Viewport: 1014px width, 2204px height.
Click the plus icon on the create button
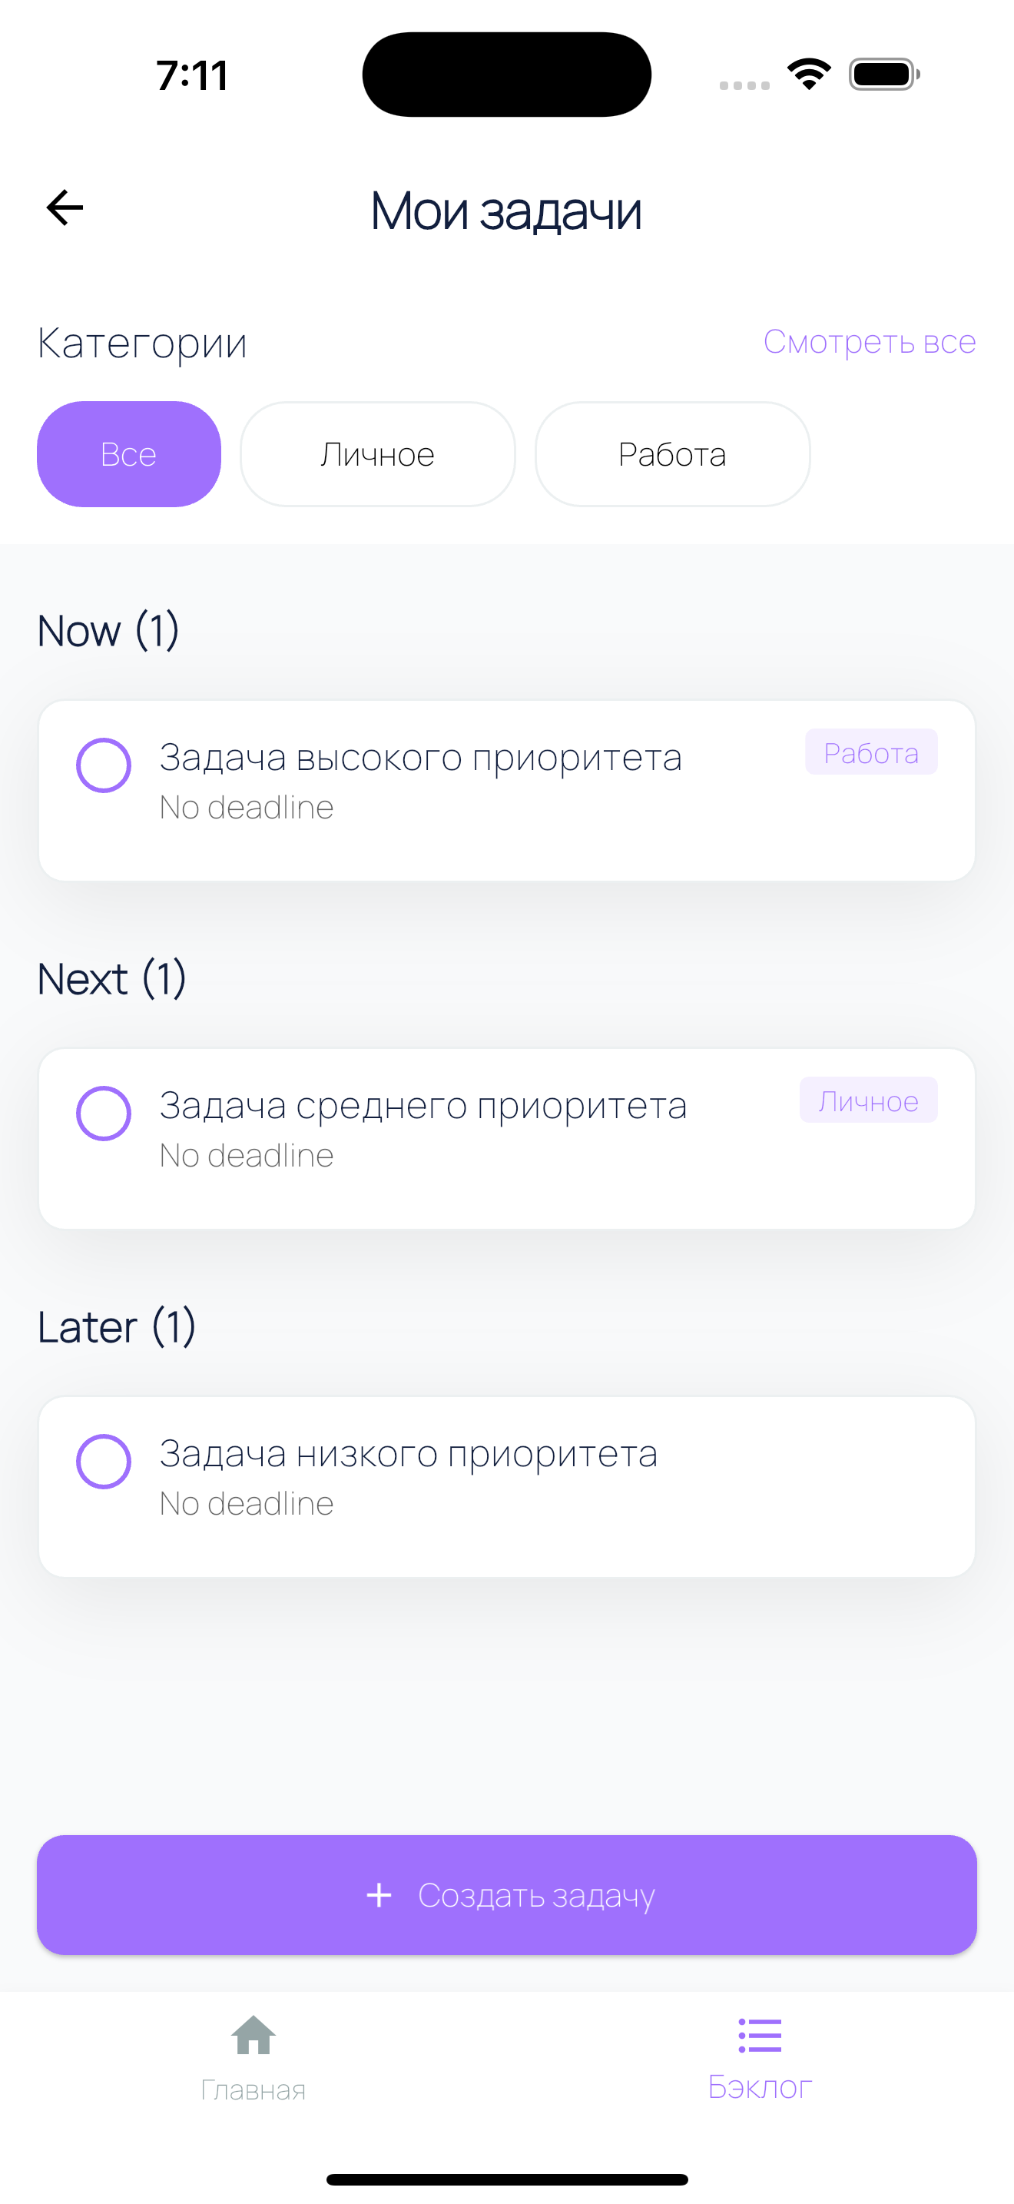378,1895
